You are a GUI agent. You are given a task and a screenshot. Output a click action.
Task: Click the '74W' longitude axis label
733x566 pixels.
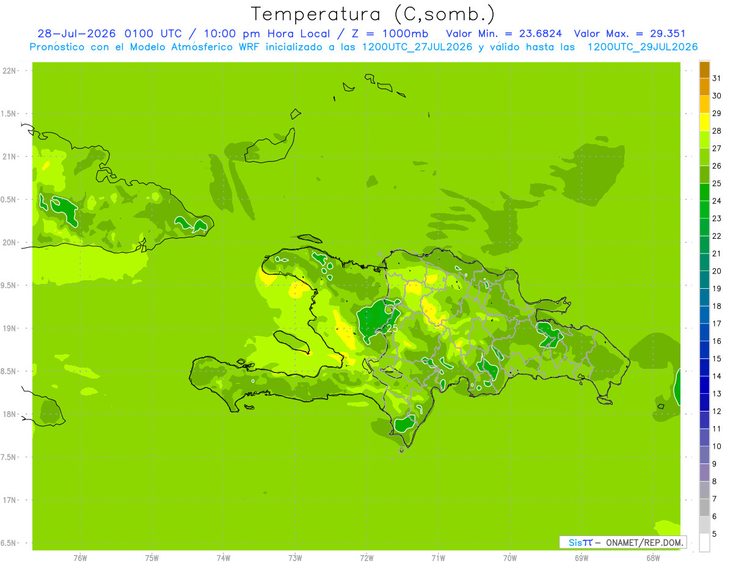224,558
